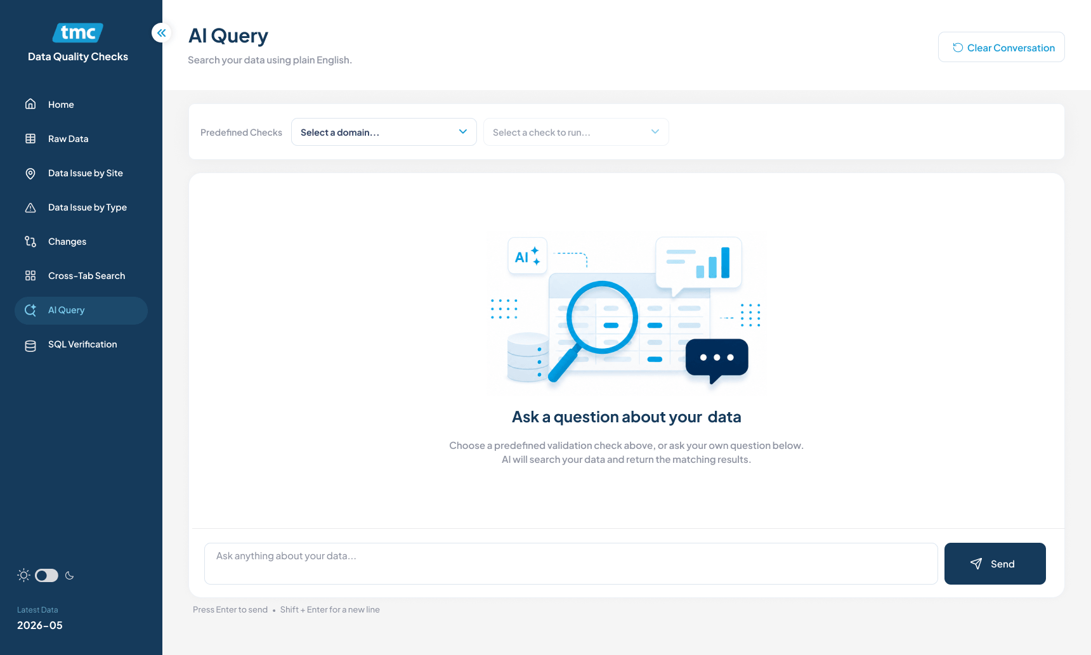Click the AI Query sparkle-search icon
Image resolution: width=1091 pixels, height=655 pixels.
pyautogui.click(x=30, y=310)
